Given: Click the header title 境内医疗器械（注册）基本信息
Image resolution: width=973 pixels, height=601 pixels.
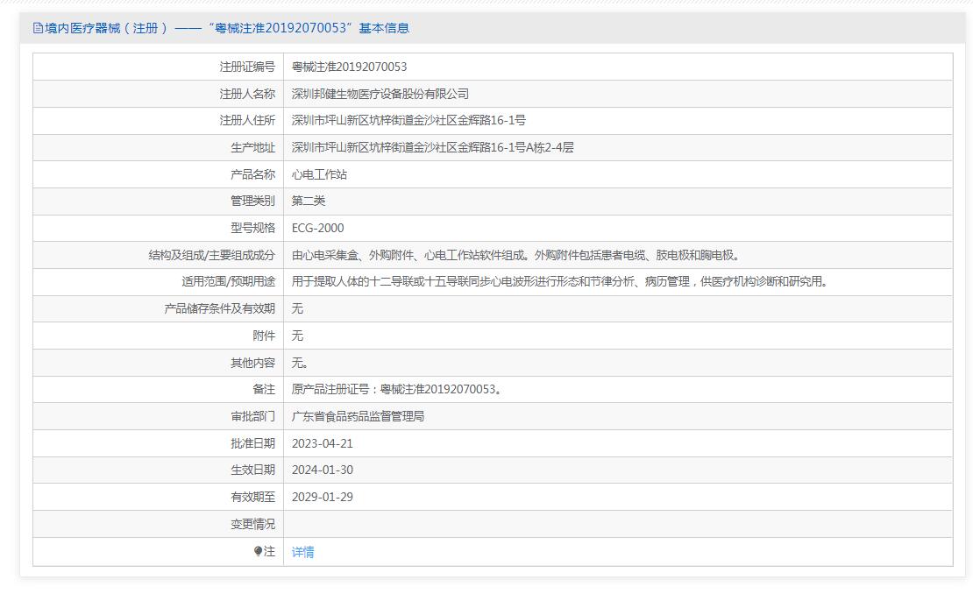Looking at the screenshot, I should tap(226, 28).
